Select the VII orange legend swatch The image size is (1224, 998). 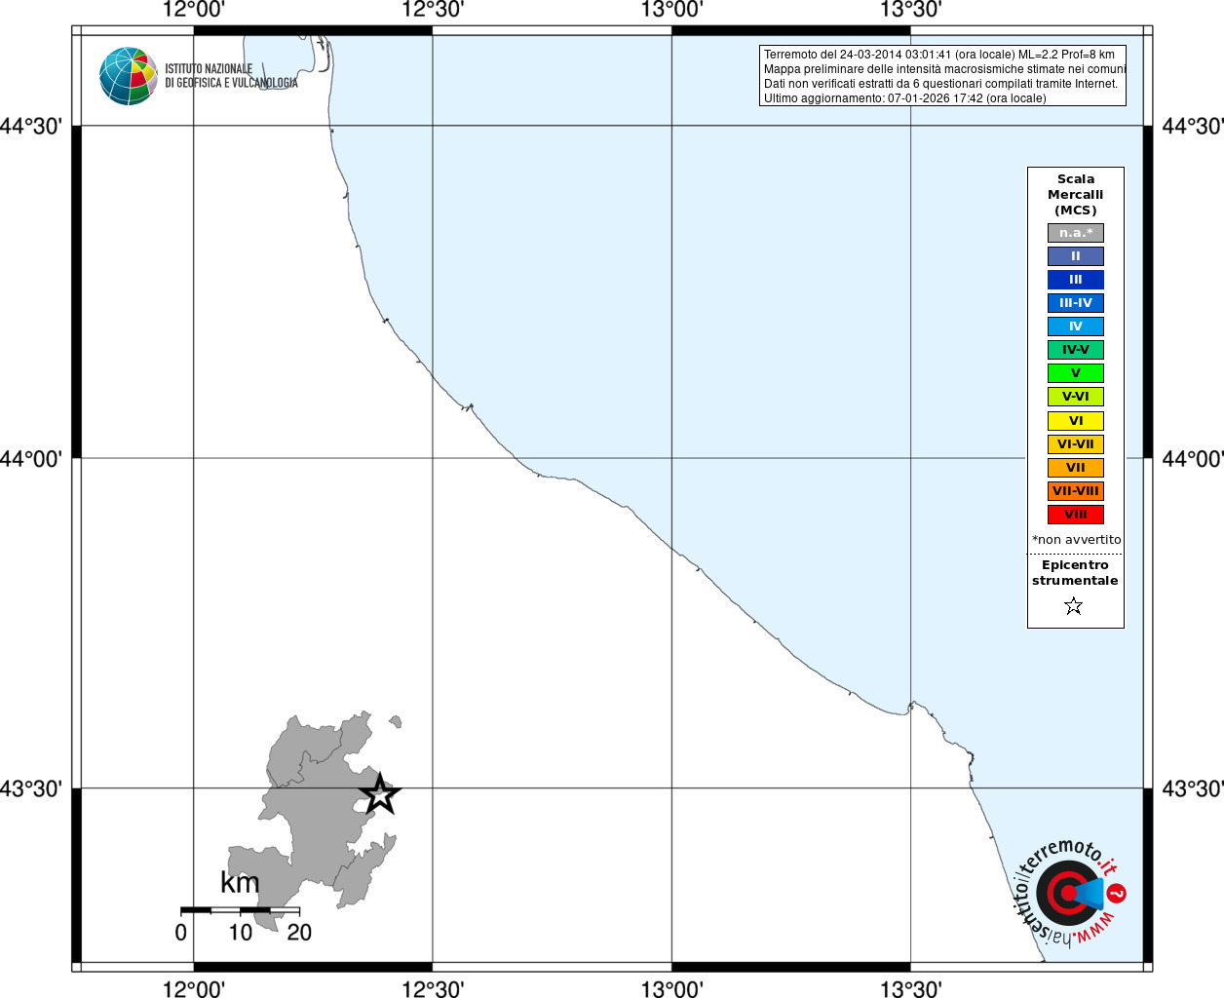click(1076, 468)
